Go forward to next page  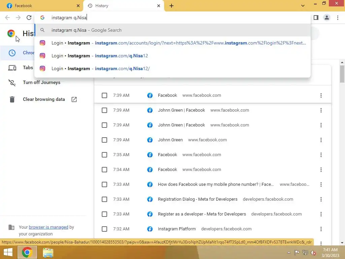click(x=18, y=18)
